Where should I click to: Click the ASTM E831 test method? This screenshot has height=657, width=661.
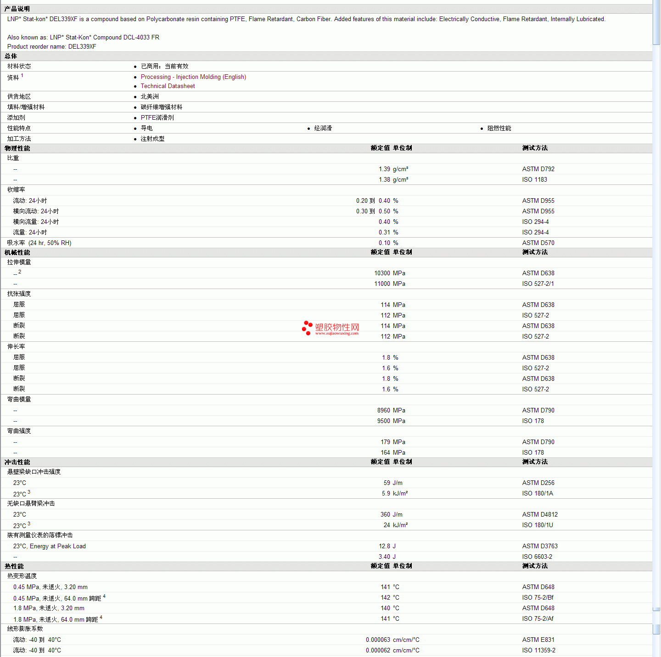(x=538, y=640)
